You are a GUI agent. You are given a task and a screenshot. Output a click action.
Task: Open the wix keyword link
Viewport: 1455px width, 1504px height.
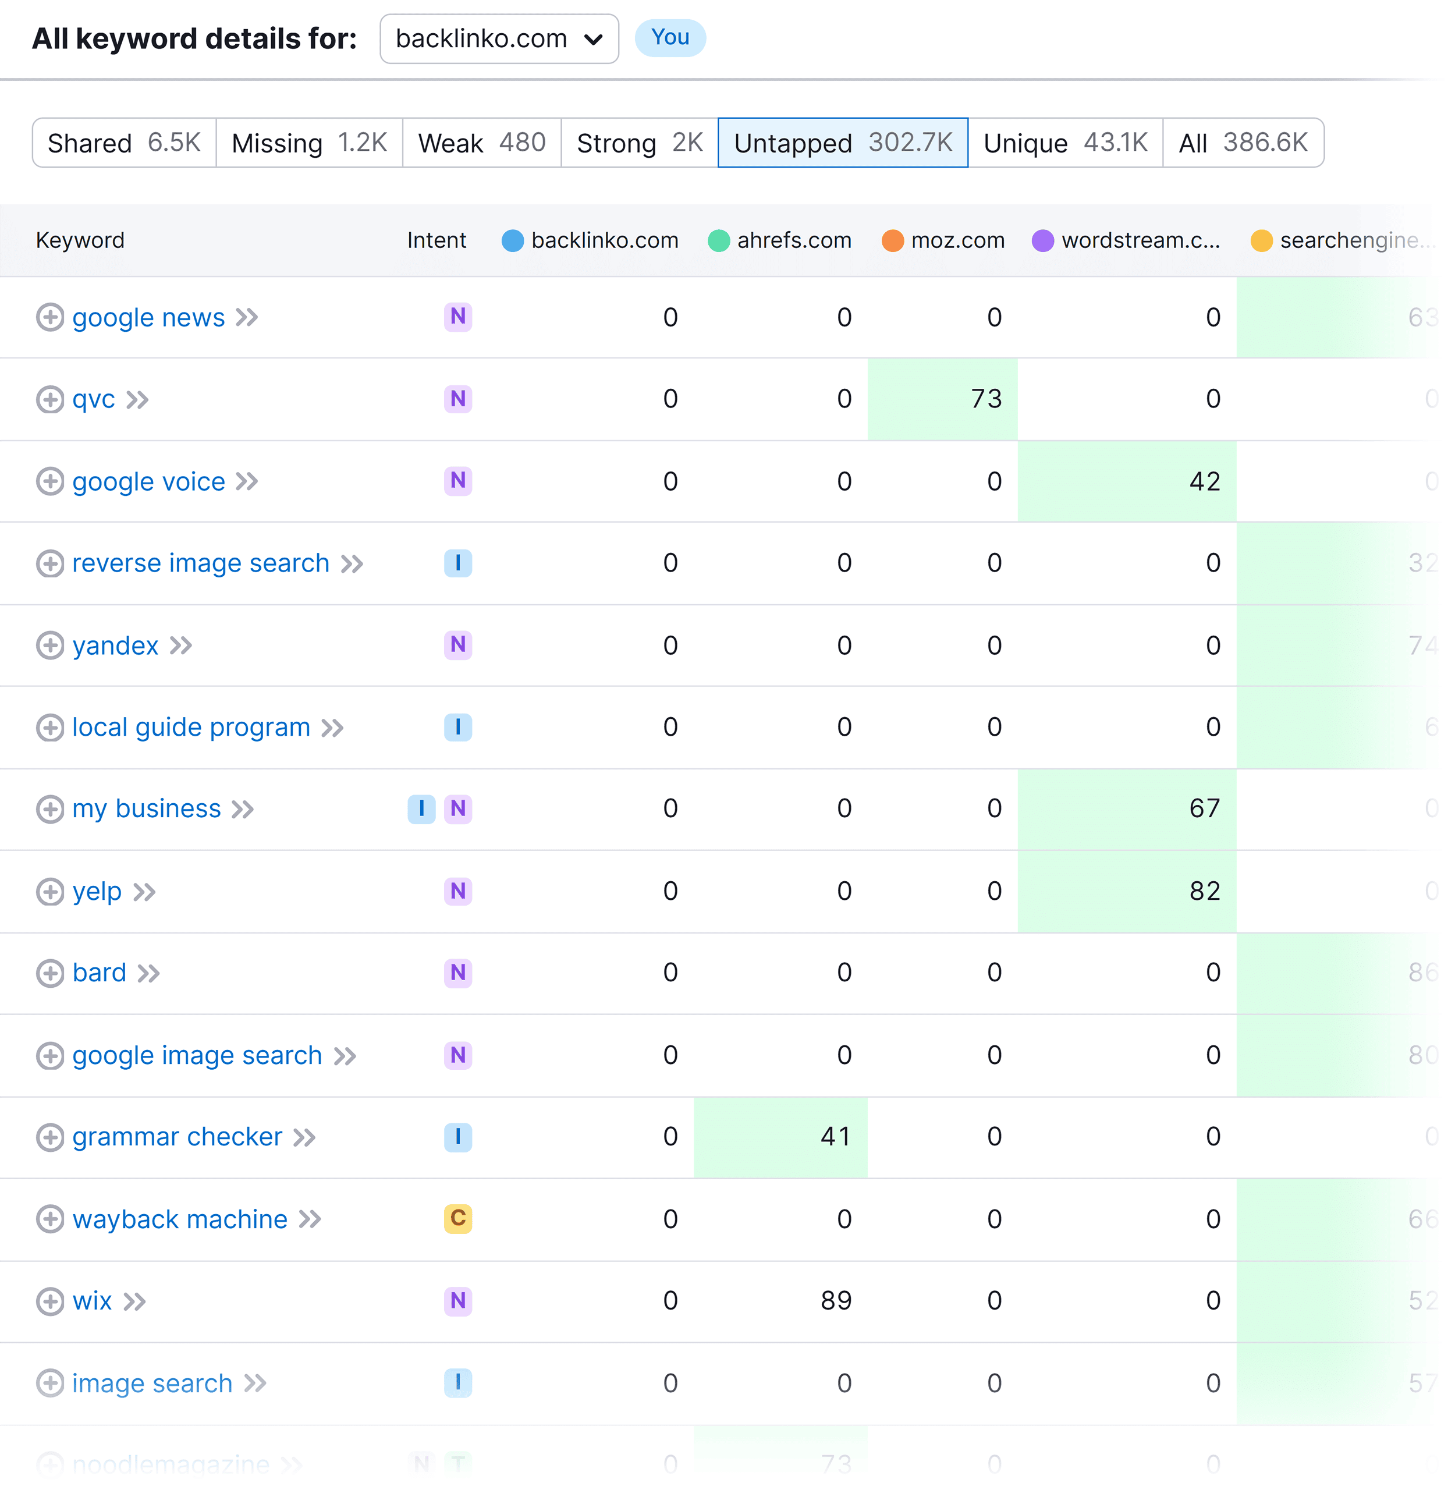click(93, 1301)
